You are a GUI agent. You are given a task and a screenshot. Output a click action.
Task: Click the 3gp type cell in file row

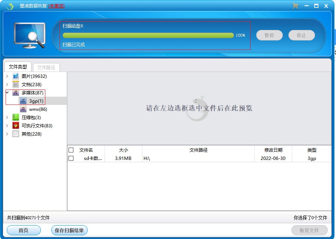click(312, 158)
